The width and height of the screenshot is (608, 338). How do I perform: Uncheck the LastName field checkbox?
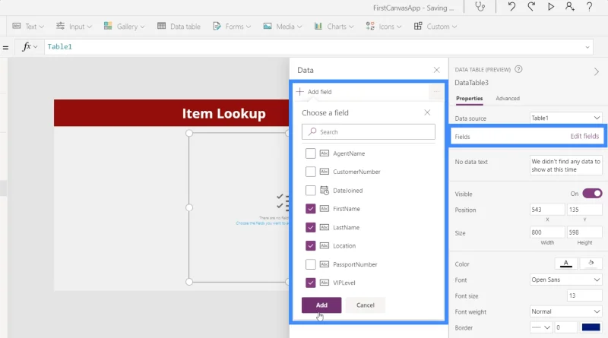311,228
